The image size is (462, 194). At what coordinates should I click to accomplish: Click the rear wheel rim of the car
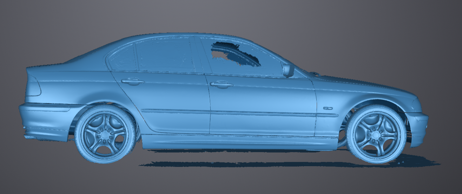coord(104,134)
